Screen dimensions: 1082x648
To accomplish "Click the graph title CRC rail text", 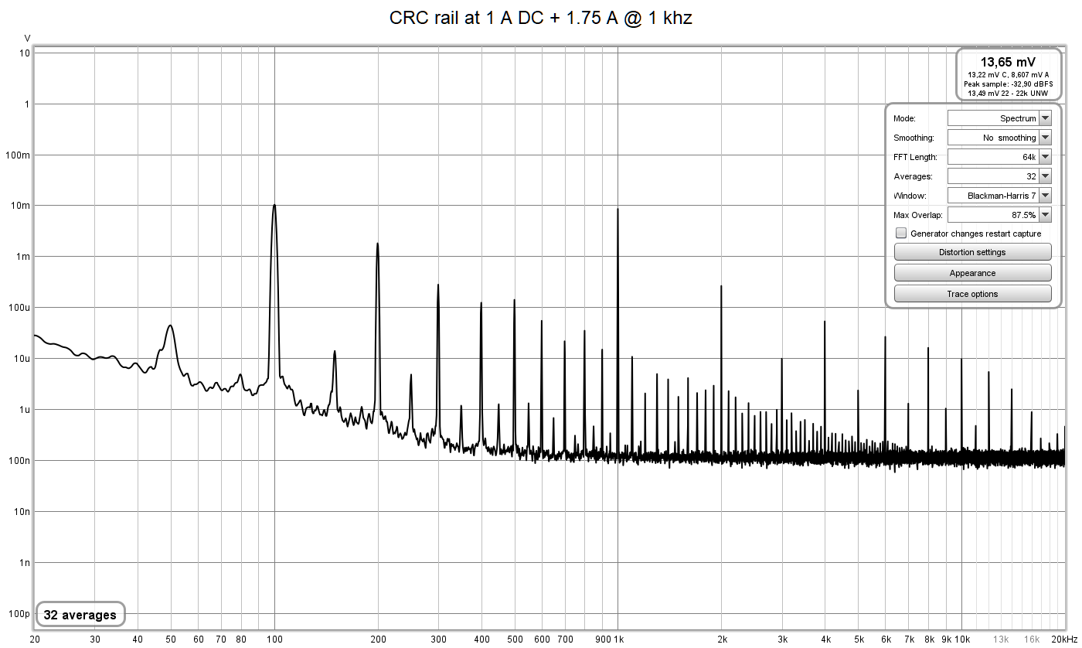I will click(x=540, y=18).
